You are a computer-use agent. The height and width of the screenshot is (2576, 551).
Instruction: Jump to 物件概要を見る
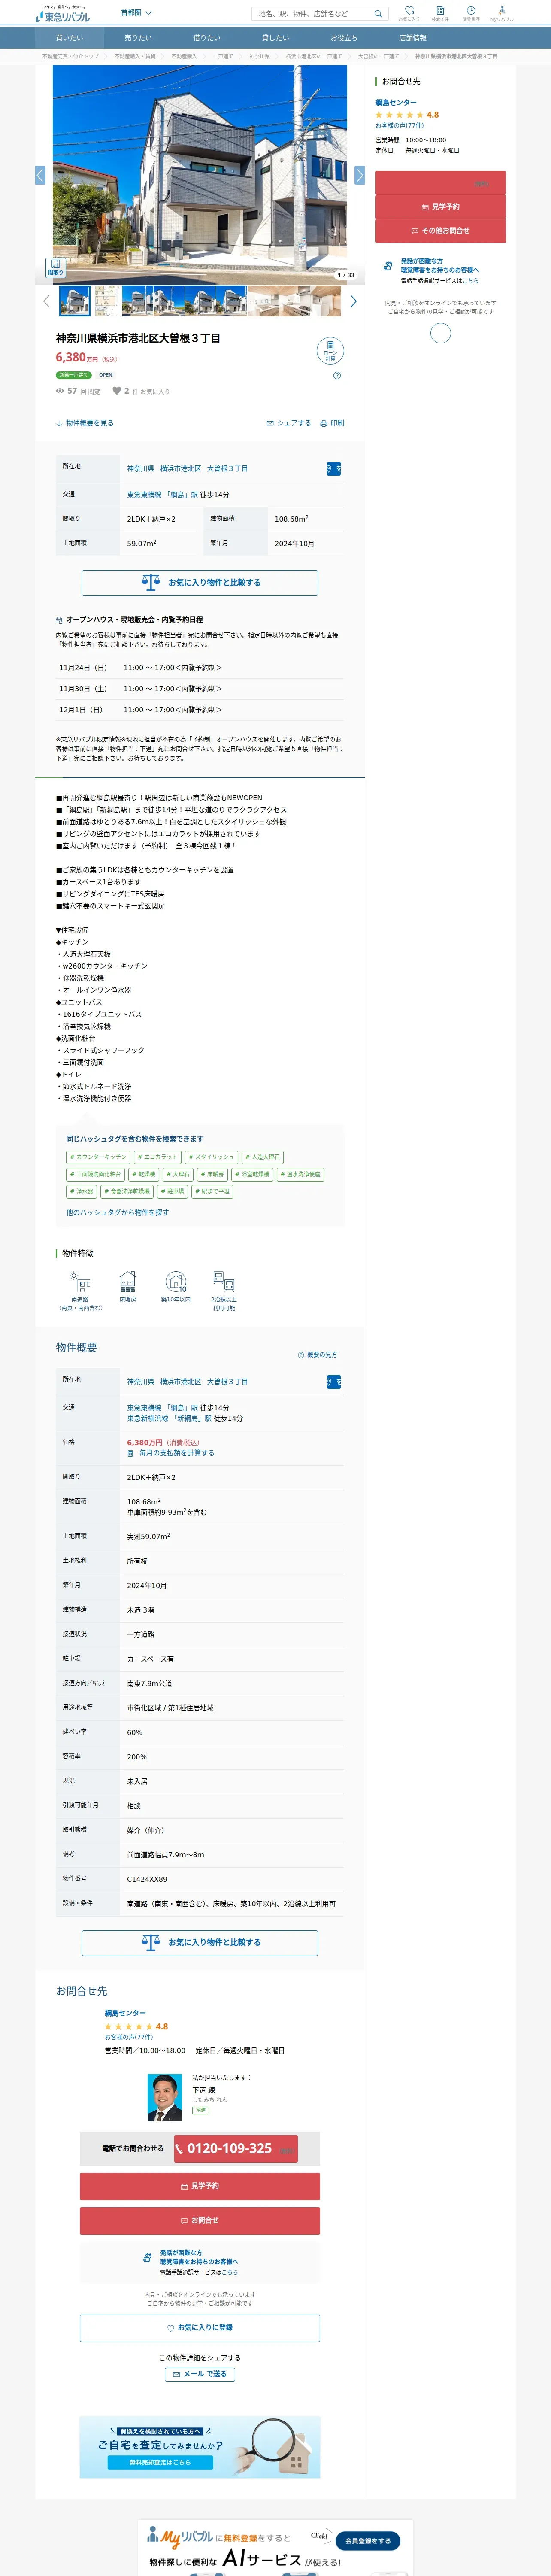pos(85,423)
